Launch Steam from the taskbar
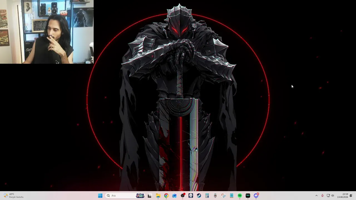This screenshot has height=200, width=356. pyautogui.click(x=199, y=196)
